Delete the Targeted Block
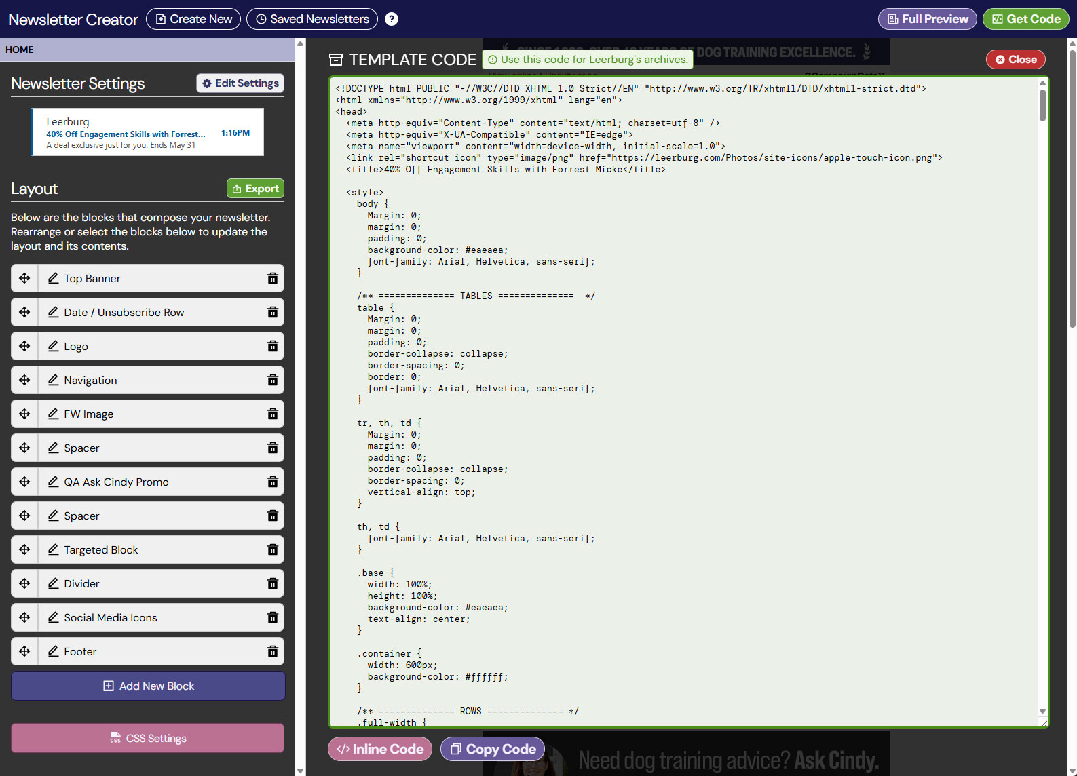Image resolution: width=1077 pixels, height=776 pixels. click(x=273, y=549)
